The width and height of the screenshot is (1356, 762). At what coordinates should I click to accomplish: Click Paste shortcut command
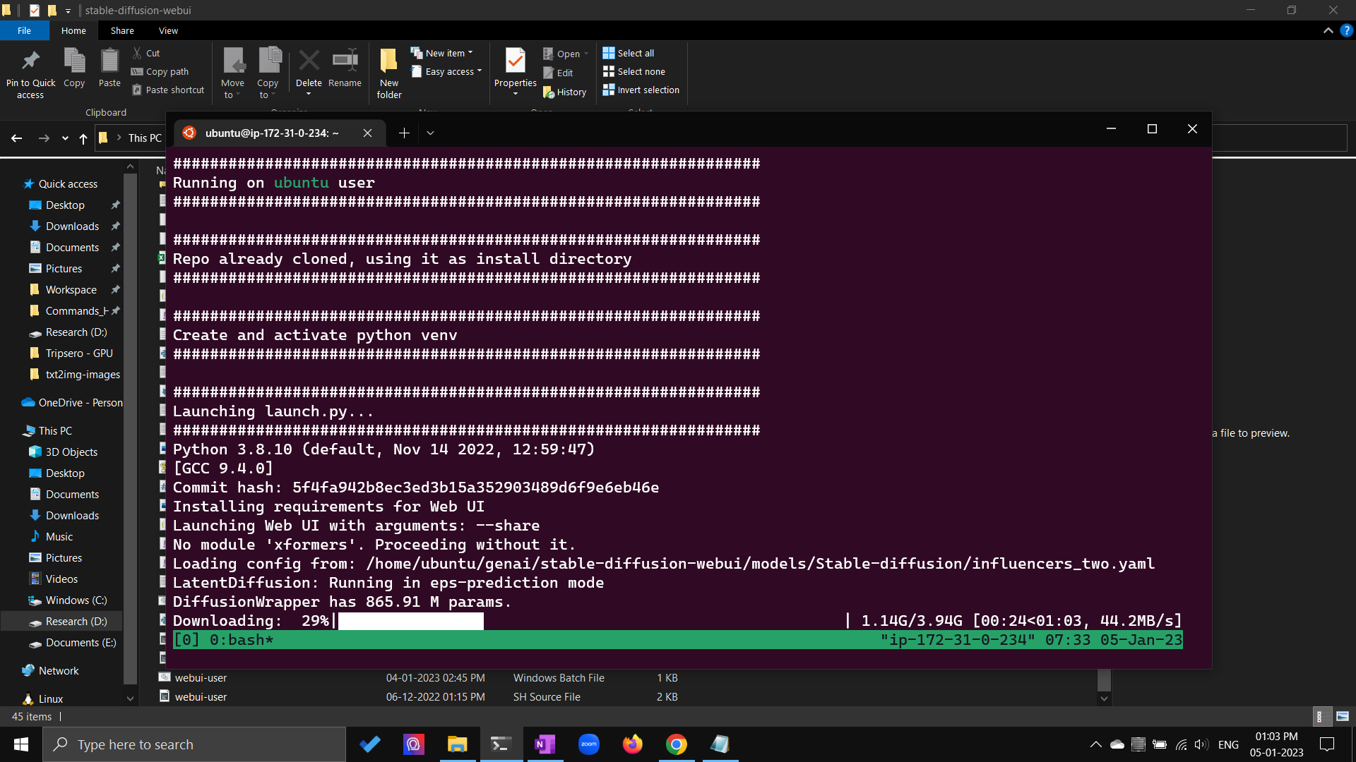[x=168, y=90]
